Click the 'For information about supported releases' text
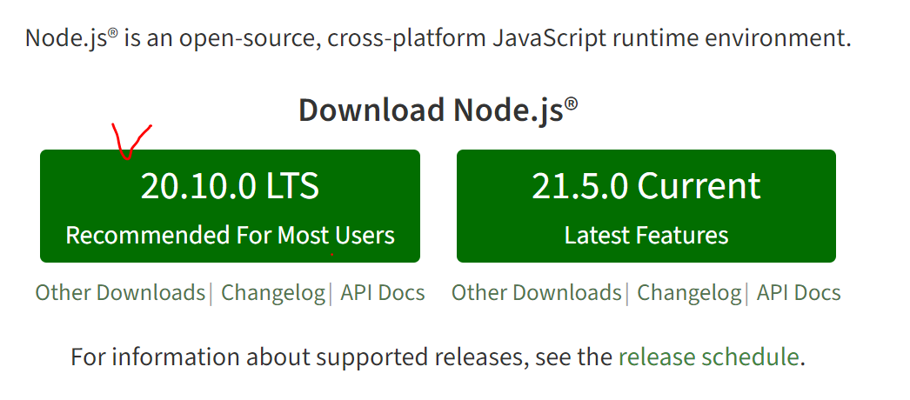Screen dimensions: 910x400 [438, 357]
